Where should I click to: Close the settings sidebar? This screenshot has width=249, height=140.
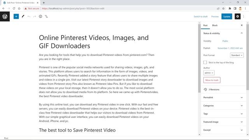242,25
